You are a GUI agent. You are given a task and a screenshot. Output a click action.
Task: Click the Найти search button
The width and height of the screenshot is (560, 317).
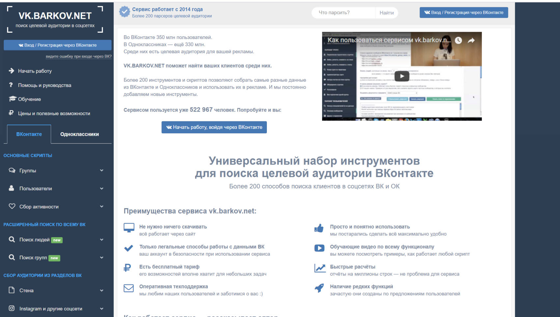point(386,13)
